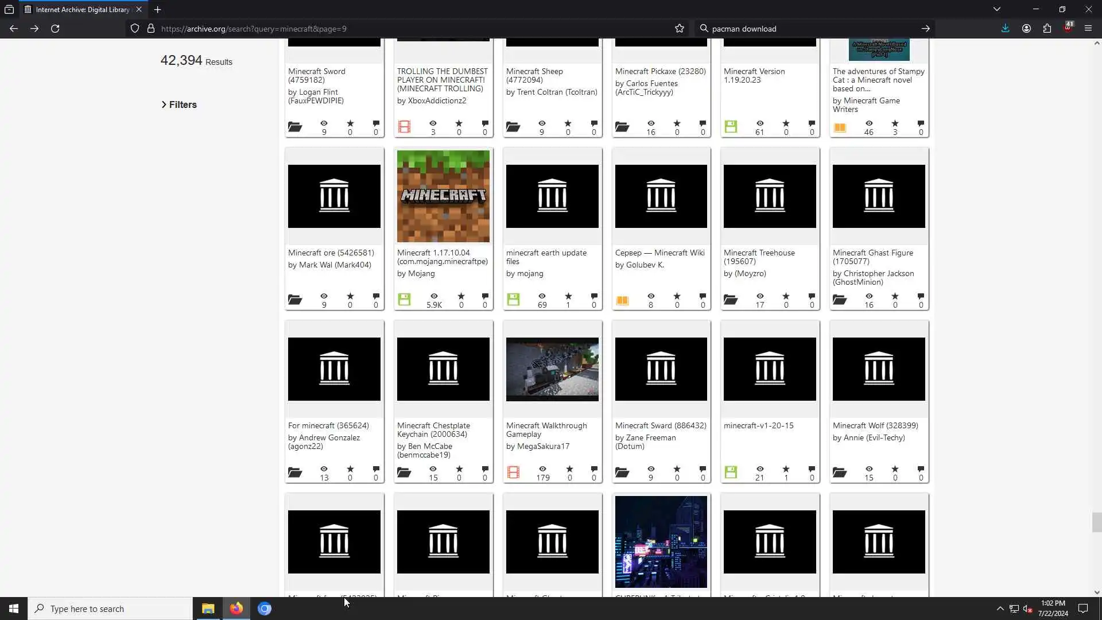Click the views eye icon on Minecraft Treehouse

760,297
